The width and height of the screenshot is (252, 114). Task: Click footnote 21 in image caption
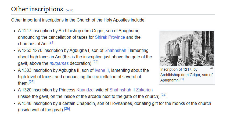(x=181, y=79)
